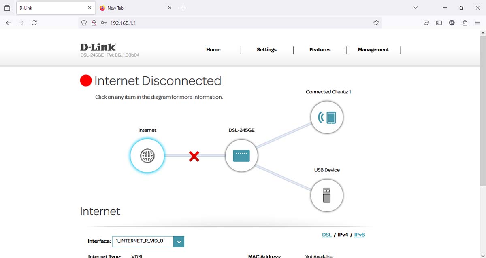Click the DSL link
486x258 pixels.
point(326,235)
